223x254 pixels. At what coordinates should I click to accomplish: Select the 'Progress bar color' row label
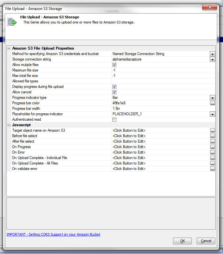pyautogui.click(x=26, y=103)
